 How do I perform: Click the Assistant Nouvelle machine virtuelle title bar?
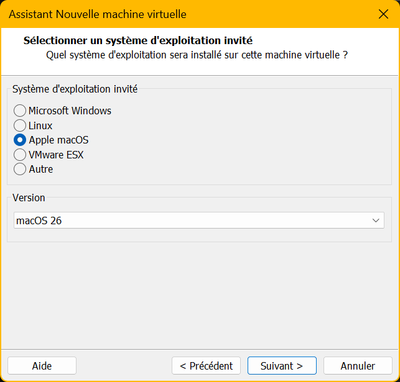click(x=98, y=14)
